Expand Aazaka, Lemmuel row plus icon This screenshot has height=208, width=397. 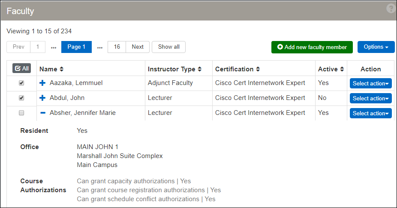(42, 83)
